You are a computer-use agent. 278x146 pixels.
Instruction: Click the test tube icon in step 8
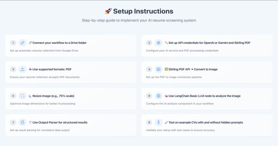(158, 122)
